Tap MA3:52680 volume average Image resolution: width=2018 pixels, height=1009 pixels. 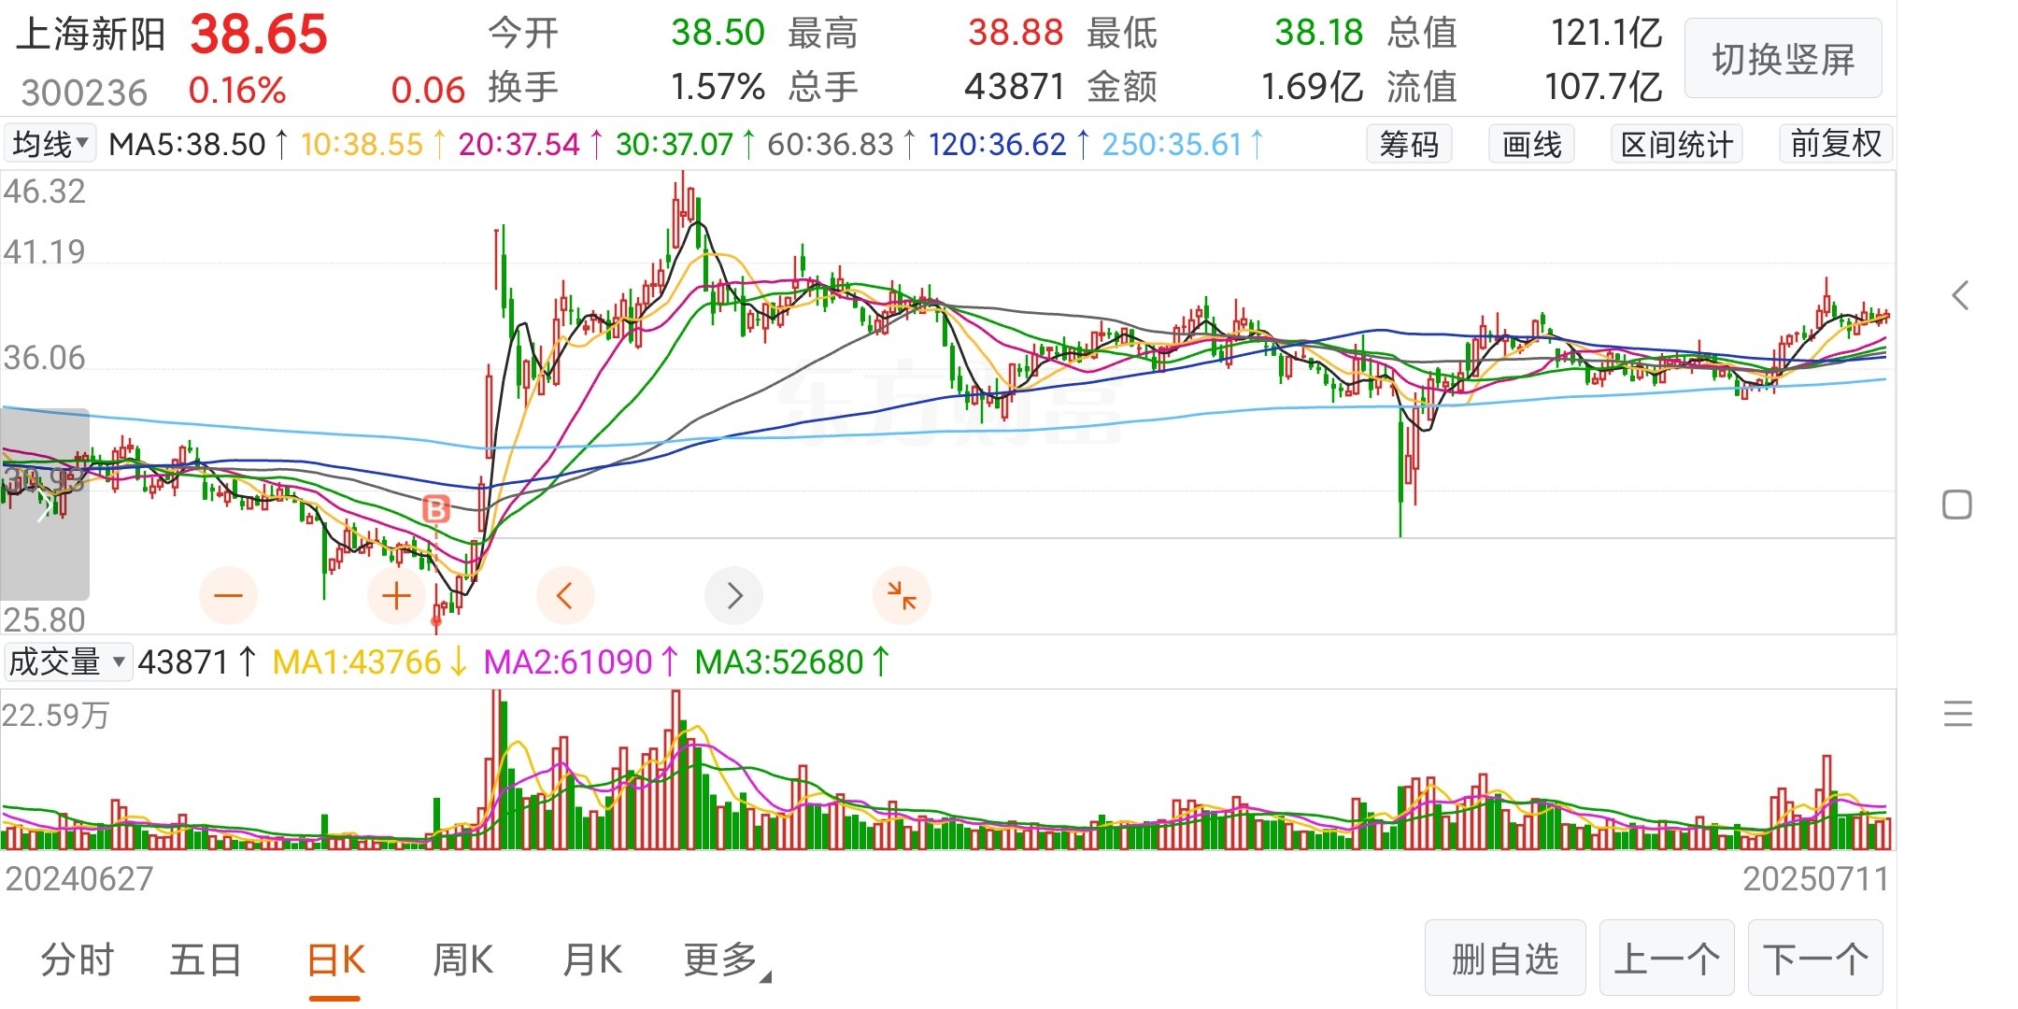[779, 661]
